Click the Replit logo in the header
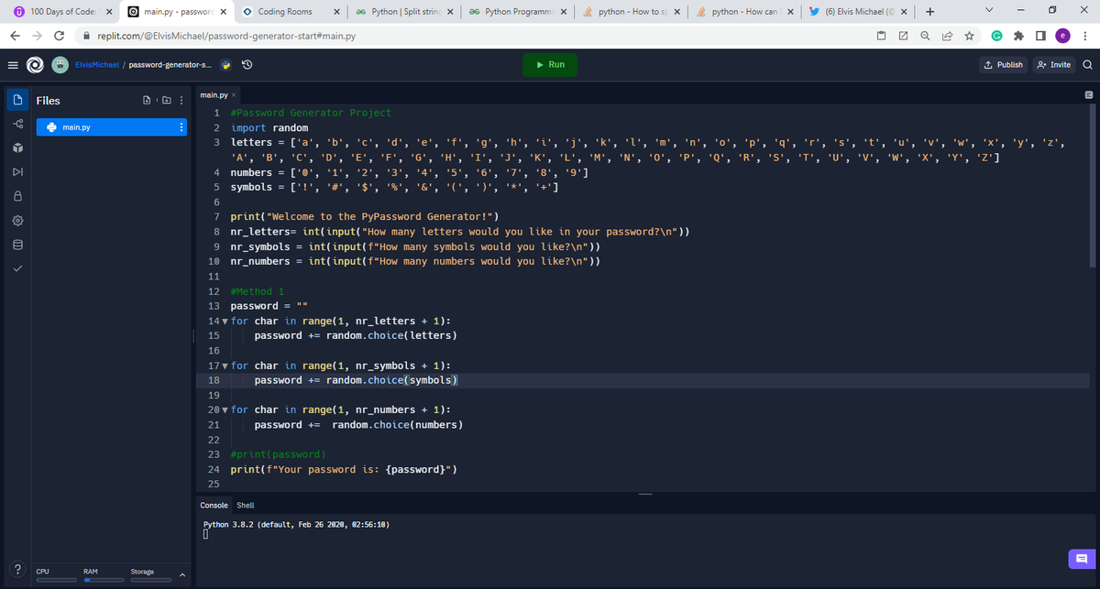Screen dimensions: 1100x589 (33, 64)
